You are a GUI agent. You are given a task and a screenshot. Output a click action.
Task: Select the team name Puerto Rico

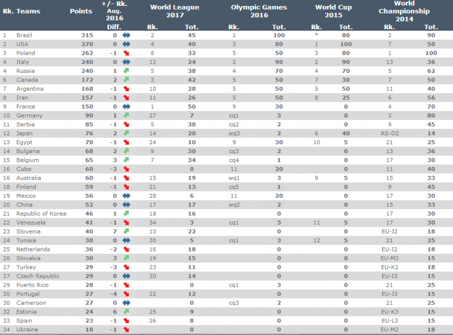click(32, 285)
